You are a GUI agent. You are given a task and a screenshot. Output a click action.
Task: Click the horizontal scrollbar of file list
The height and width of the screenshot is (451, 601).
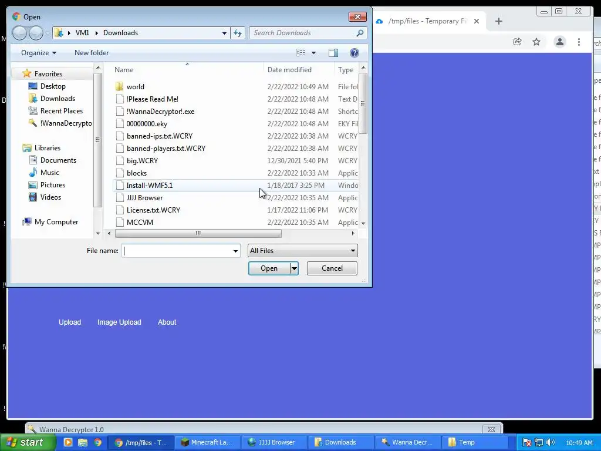[198, 233]
